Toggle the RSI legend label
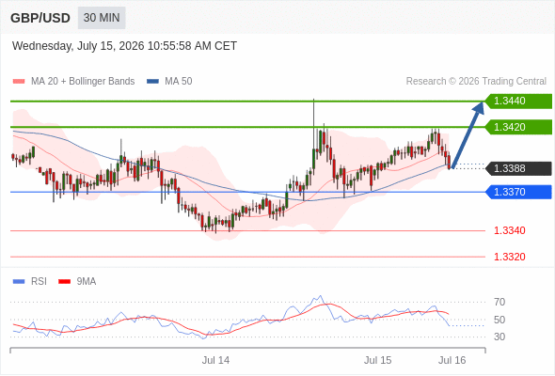 [x=39, y=282]
